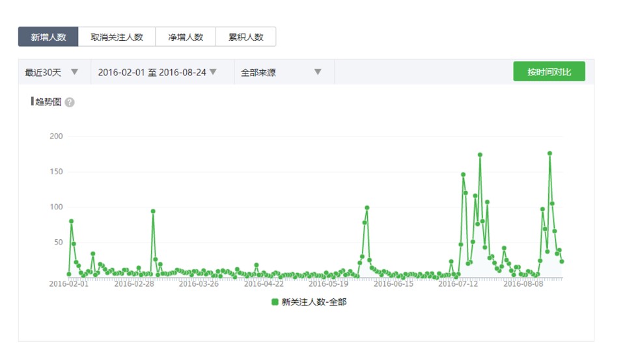Click the help question mark beside 趋势图

pyautogui.click(x=70, y=103)
